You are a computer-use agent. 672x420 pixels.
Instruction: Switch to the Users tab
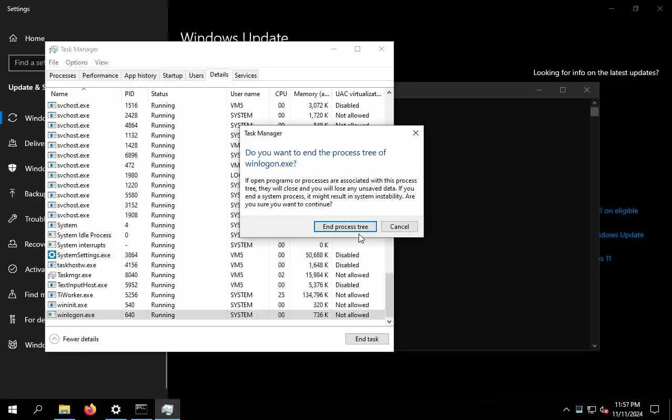point(196,76)
